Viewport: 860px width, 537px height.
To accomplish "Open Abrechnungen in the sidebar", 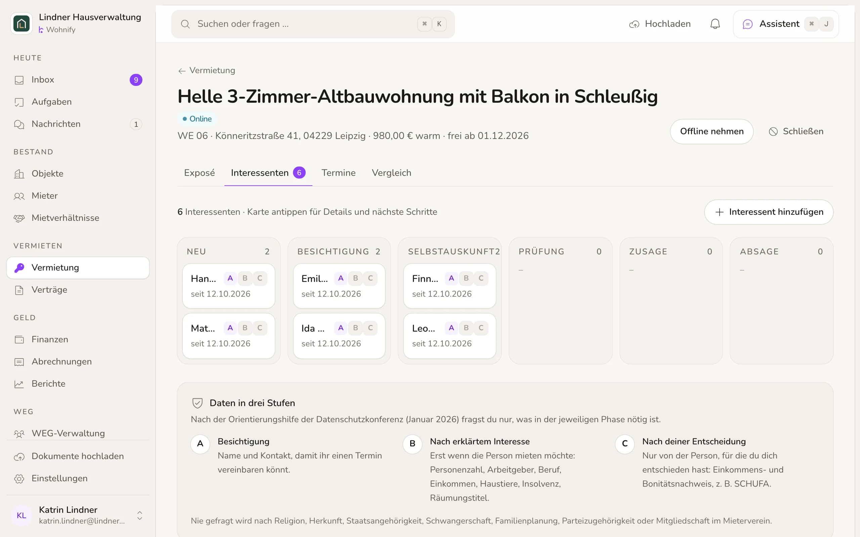I will click(78, 361).
